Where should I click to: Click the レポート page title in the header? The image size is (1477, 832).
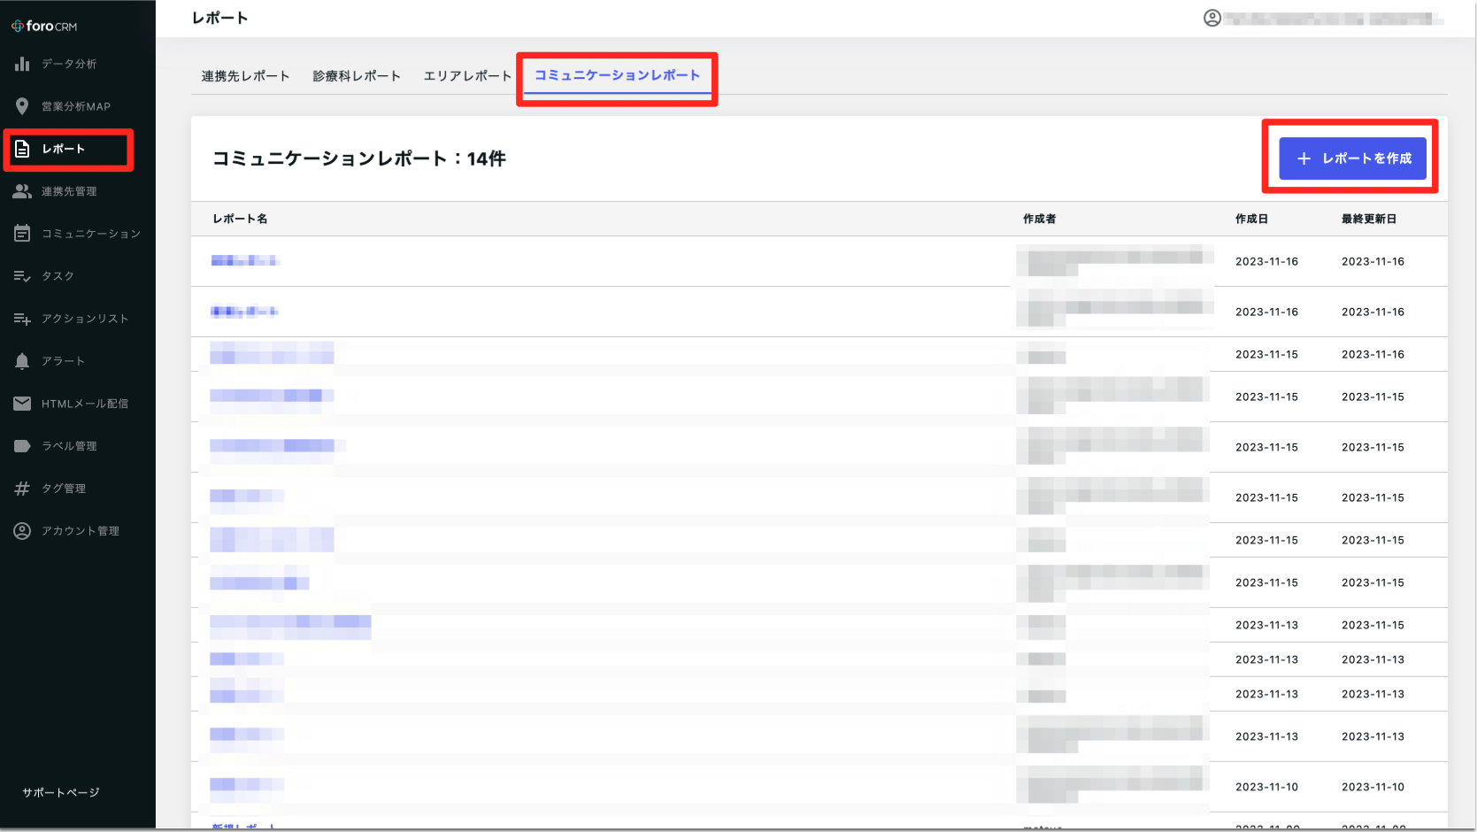pos(219,18)
